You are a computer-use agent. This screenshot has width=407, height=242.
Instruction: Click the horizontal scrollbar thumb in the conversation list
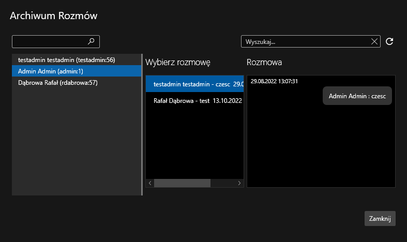coord(182,183)
